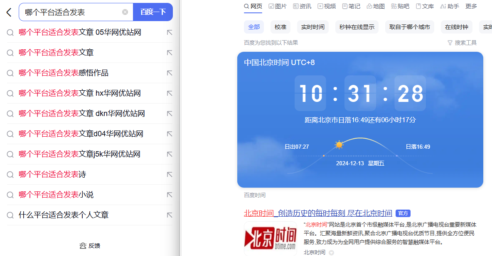Switch to the 图片 images tab
Viewport: 492px width, 256px height.
(278, 6)
